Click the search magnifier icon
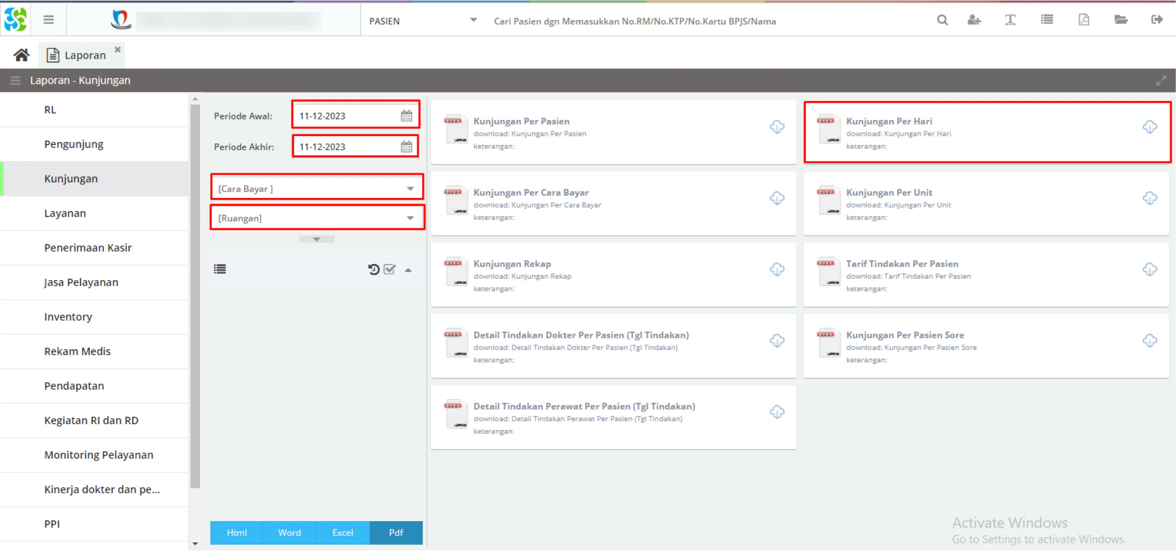 pos(942,20)
